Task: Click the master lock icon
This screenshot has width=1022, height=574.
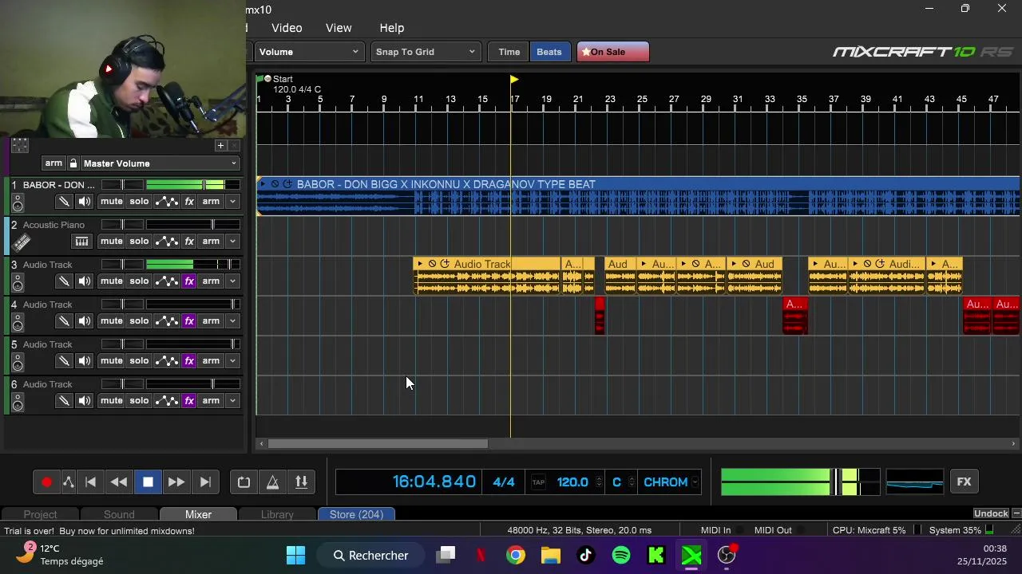Action: [73, 163]
